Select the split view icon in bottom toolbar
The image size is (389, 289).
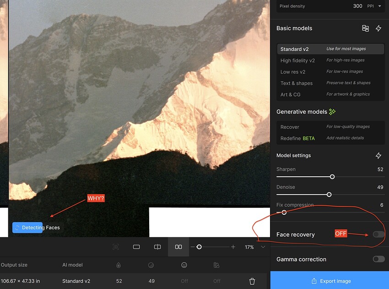(x=157, y=246)
